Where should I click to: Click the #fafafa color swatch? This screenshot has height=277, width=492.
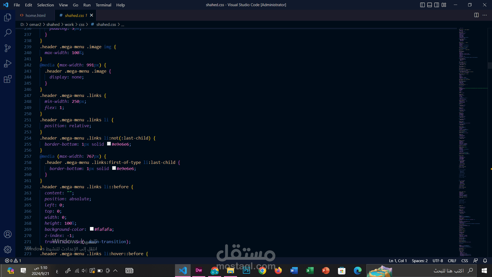click(x=92, y=229)
